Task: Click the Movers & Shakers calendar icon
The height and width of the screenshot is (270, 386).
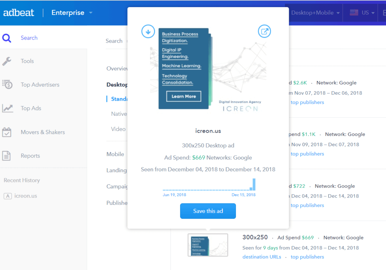Action: point(7,132)
